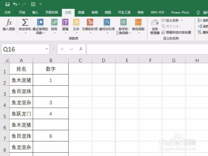Select column A header
The height and width of the screenshot is (156, 208).
click(x=21, y=60)
